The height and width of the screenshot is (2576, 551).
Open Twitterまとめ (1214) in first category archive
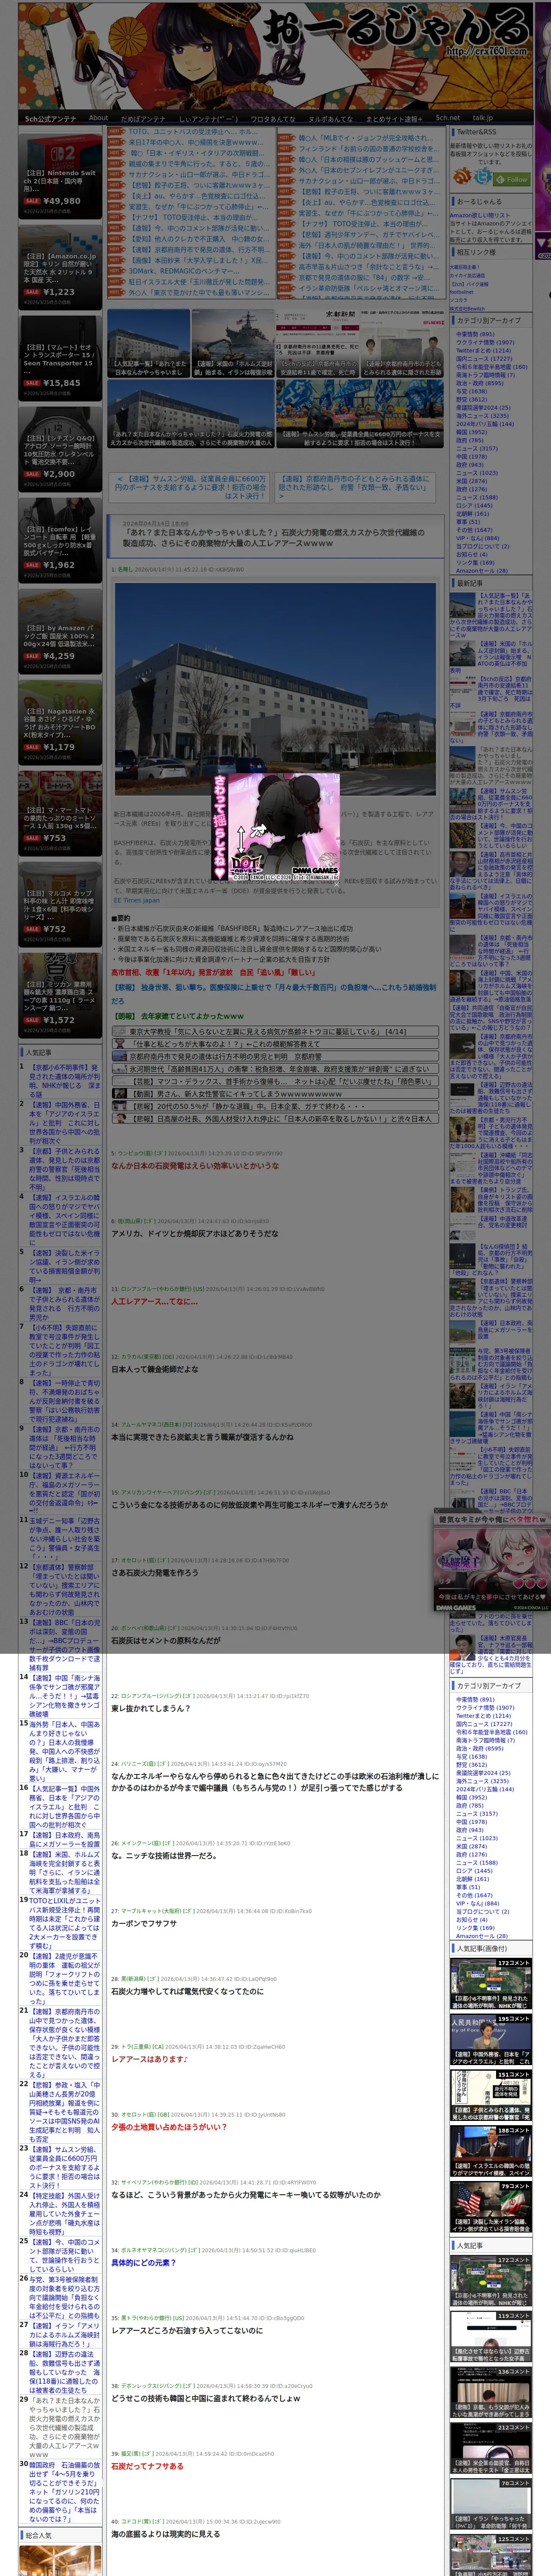click(x=483, y=351)
